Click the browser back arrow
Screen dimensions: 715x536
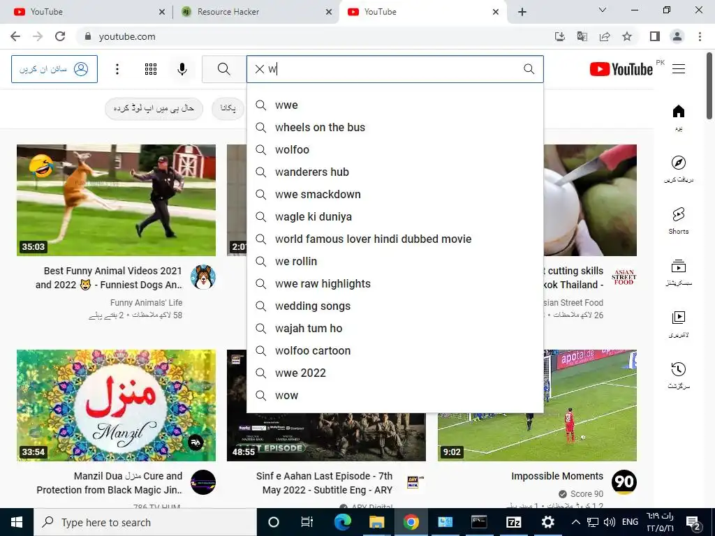(x=15, y=36)
